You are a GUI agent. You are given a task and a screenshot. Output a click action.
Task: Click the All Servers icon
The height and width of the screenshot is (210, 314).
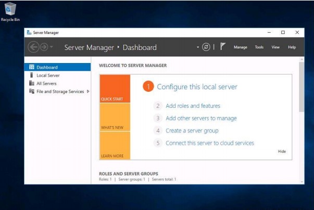tap(32, 83)
